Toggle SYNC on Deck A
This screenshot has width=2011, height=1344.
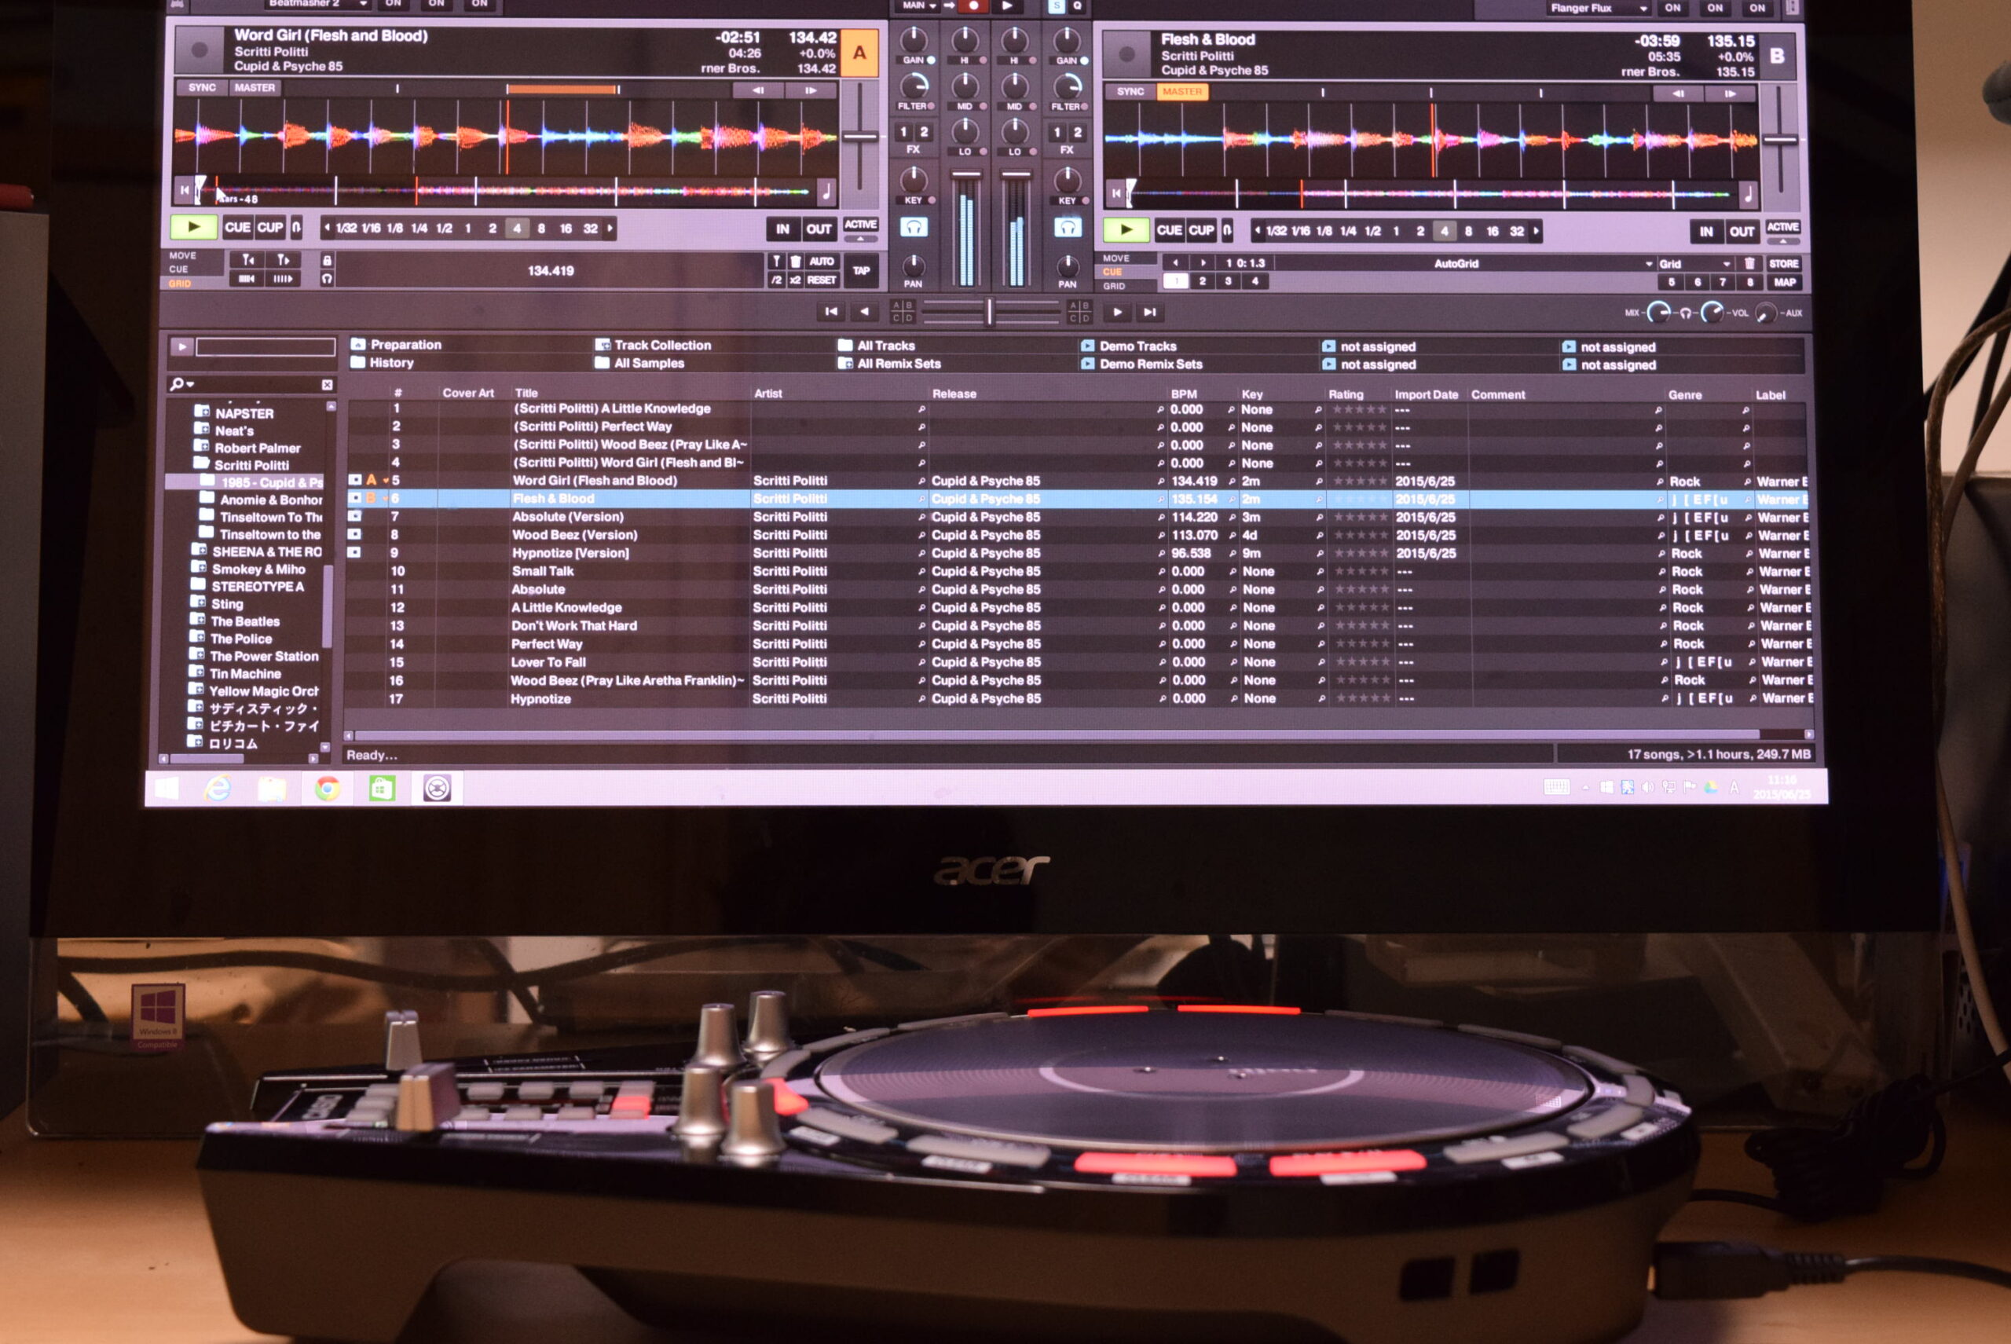pos(203,87)
